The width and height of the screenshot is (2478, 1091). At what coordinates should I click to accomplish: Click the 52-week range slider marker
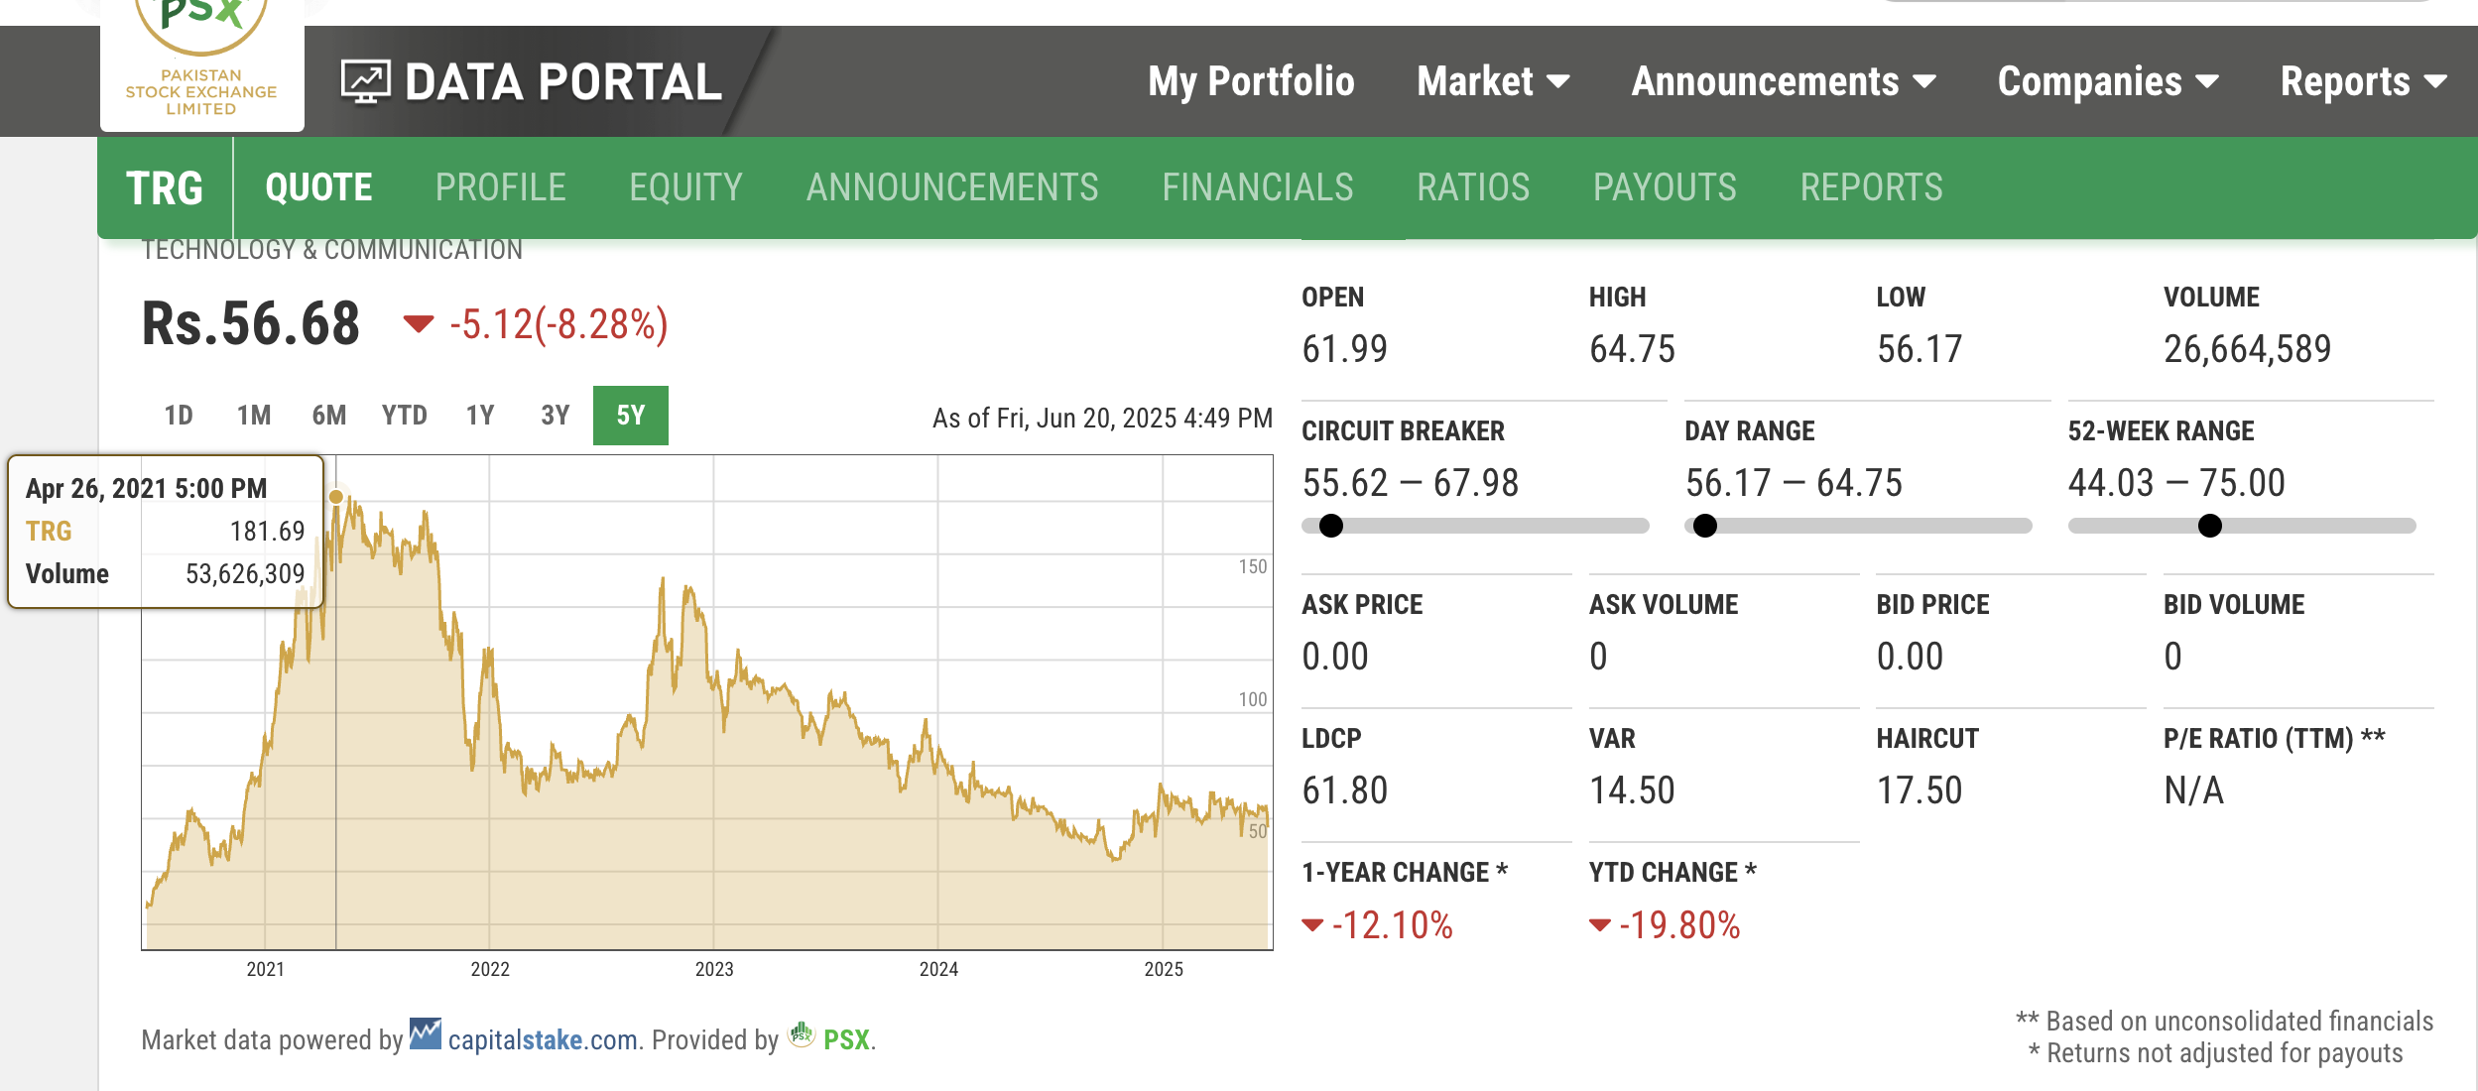point(2210,526)
